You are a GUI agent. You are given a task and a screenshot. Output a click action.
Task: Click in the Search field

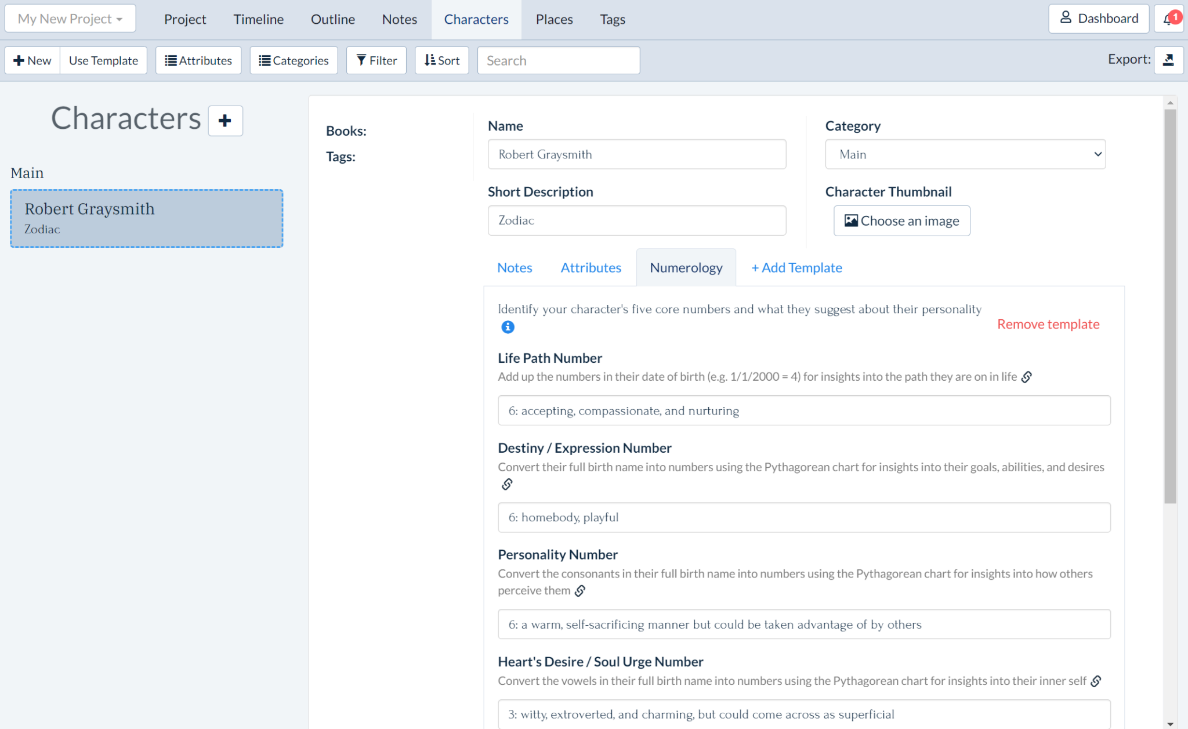558,60
